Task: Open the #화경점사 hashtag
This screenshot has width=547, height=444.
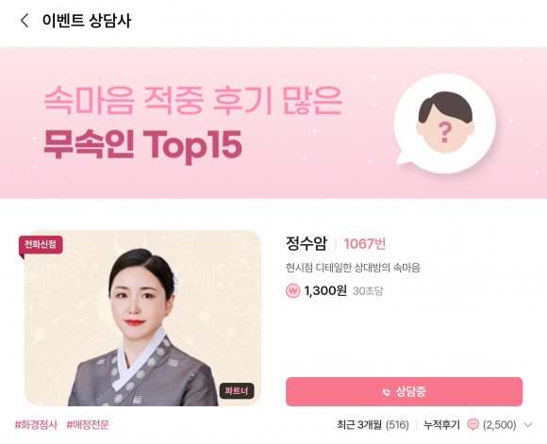Action: tap(36, 425)
